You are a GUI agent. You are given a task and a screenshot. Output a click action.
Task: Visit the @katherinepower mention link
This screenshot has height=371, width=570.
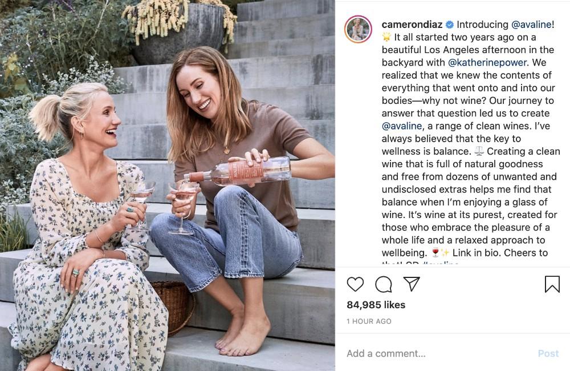click(x=488, y=63)
